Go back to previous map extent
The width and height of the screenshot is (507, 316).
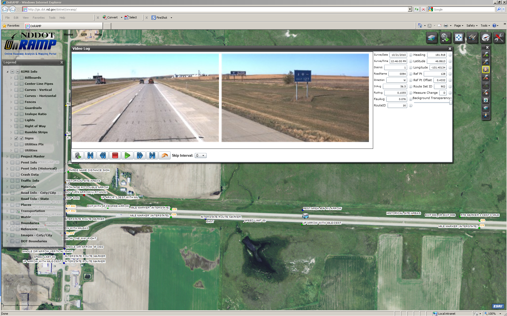(486, 77)
